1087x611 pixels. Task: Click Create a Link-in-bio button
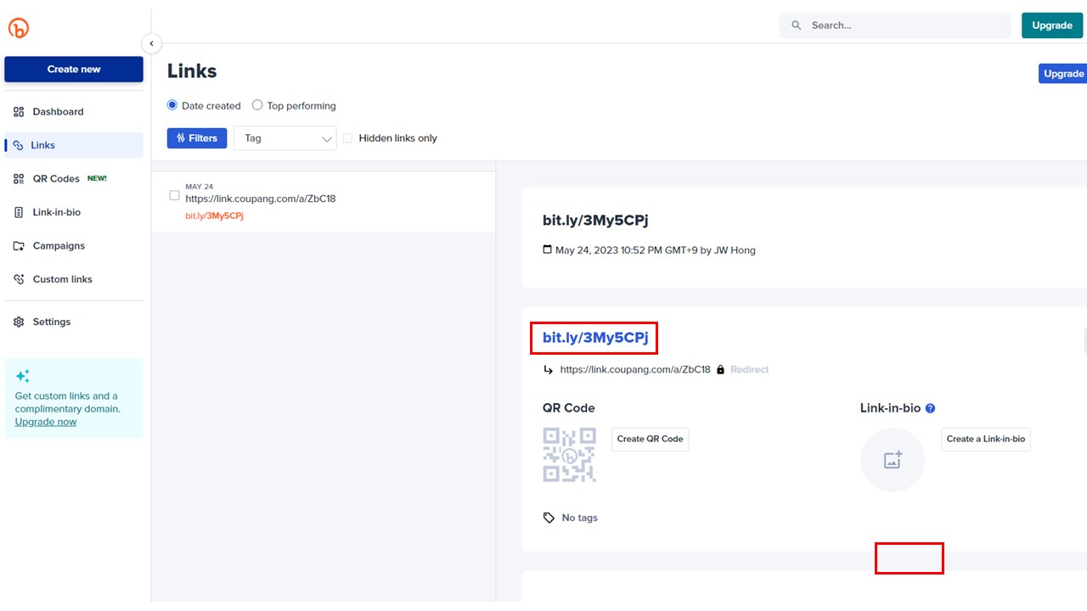986,439
